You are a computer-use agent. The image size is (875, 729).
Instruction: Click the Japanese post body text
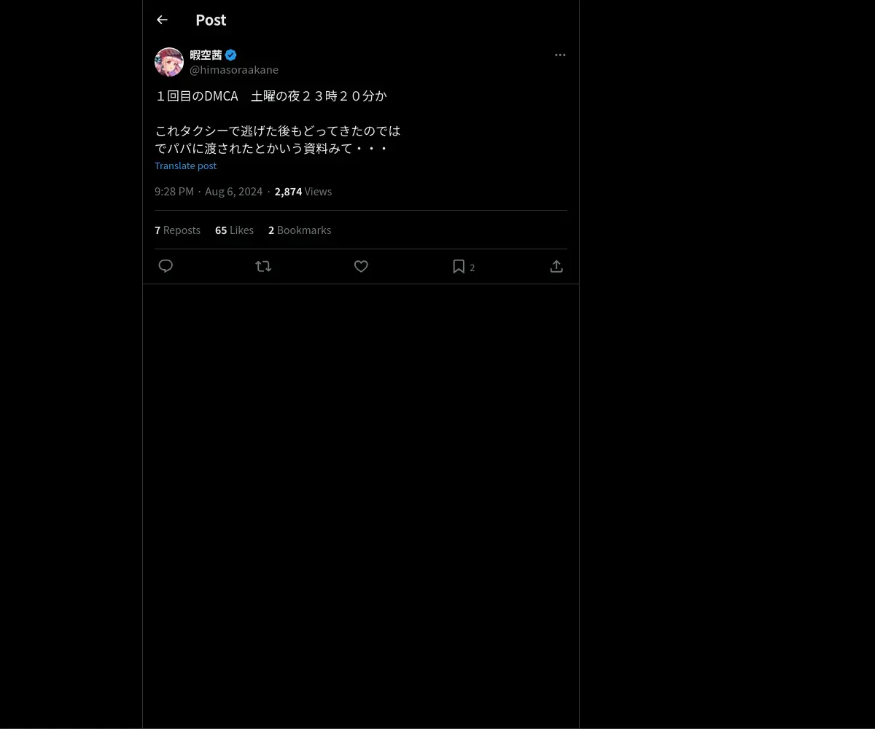(278, 122)
